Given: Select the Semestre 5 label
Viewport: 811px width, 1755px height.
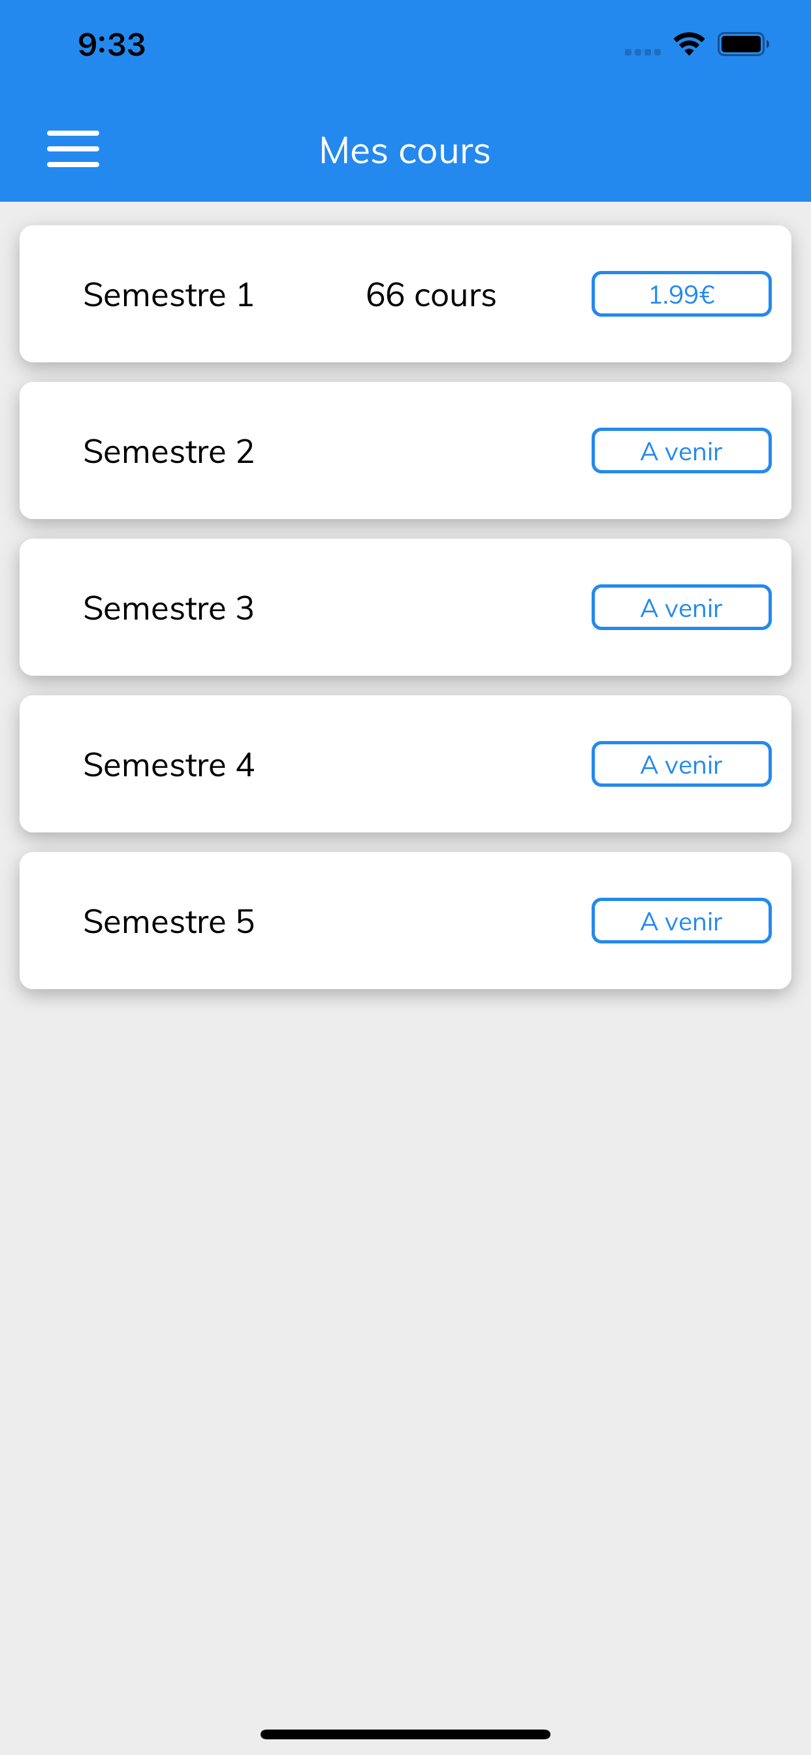Looking at the screenshot, I should coord(168,921).
